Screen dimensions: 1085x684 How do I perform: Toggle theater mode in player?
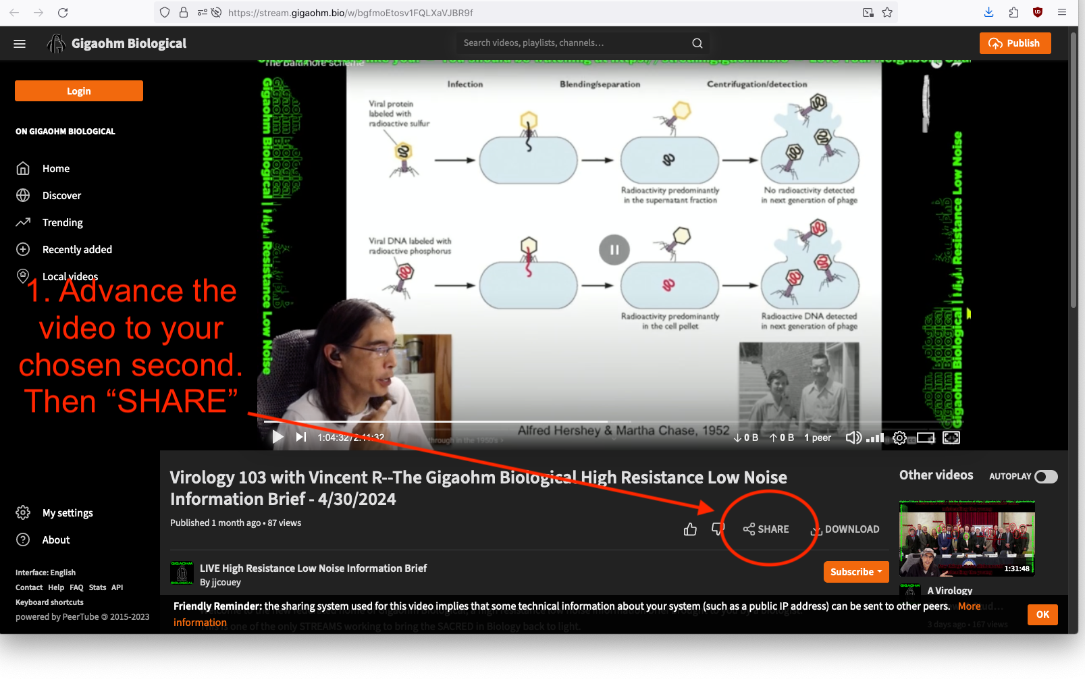pos(926,438)
